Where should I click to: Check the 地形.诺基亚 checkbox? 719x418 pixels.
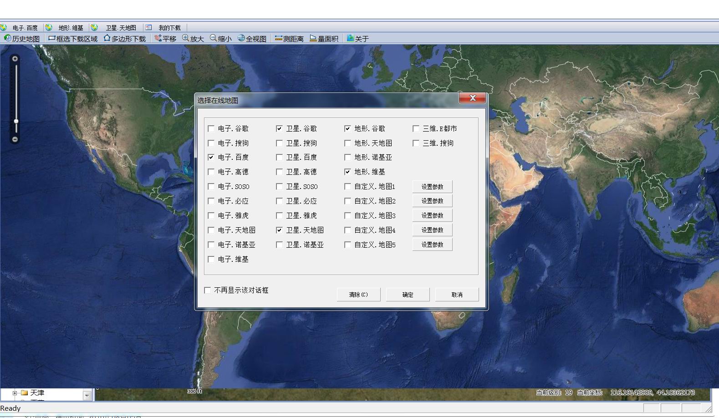pyautogui.click(x=347, y=157)
